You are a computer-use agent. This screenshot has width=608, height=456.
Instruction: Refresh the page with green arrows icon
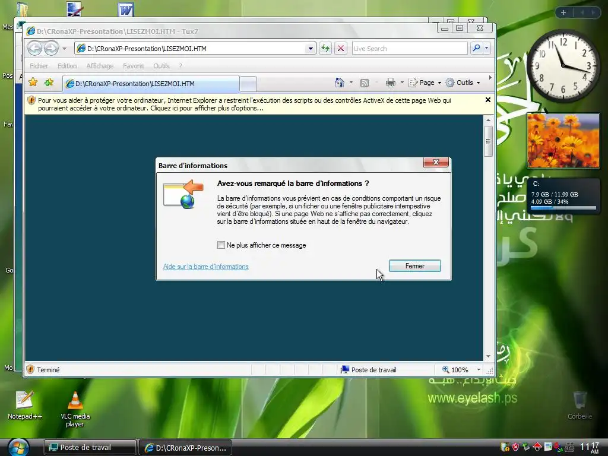325,49
